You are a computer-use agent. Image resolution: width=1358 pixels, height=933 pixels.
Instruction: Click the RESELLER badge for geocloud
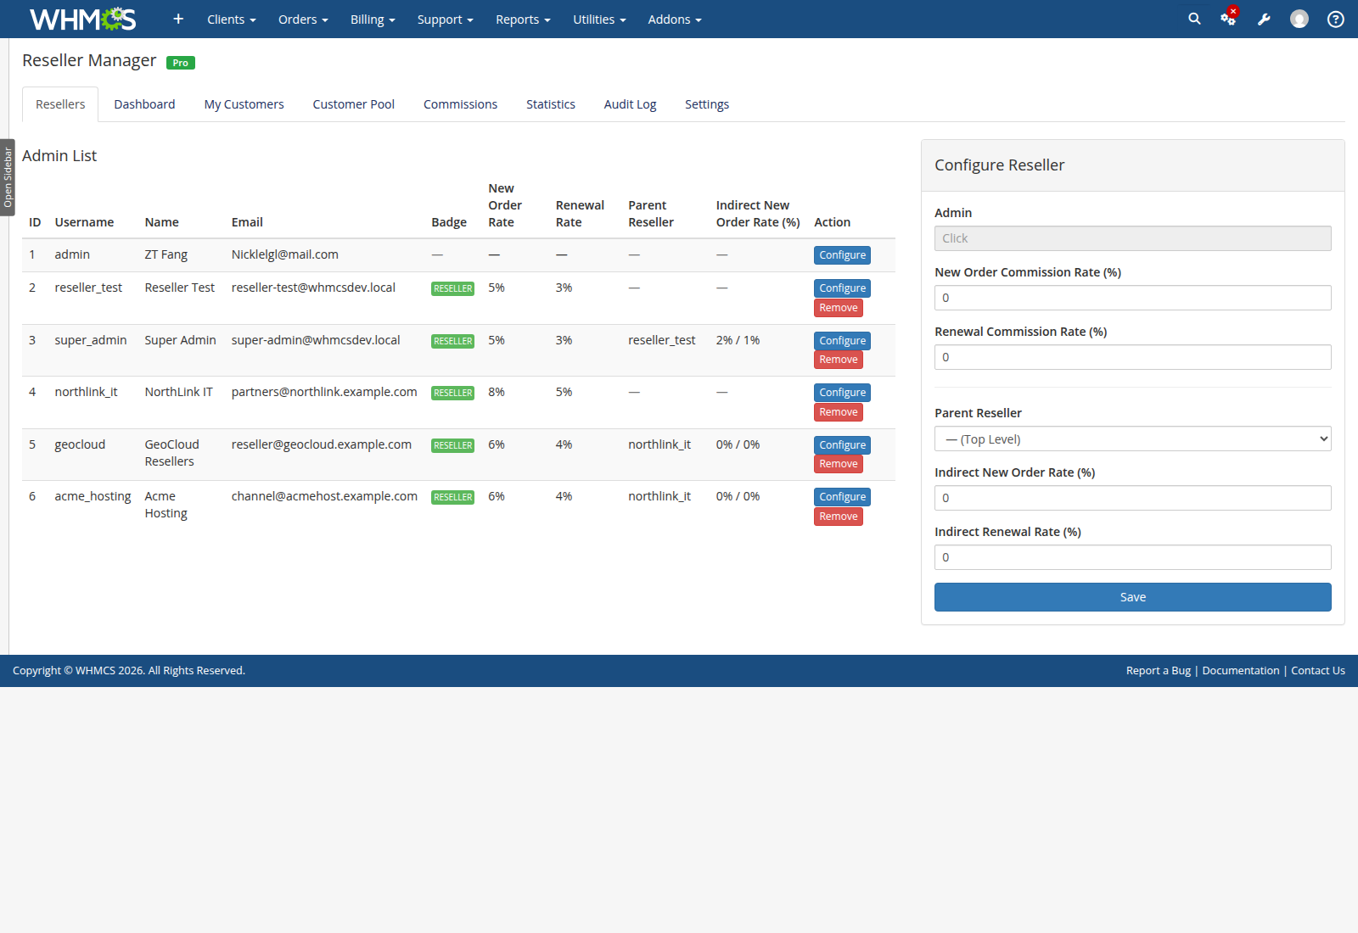pyautogui.click(x=452, y=445)
